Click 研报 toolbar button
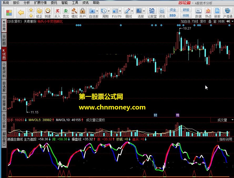The height and width of the screenshot is (178, 234). coord(186,10)
